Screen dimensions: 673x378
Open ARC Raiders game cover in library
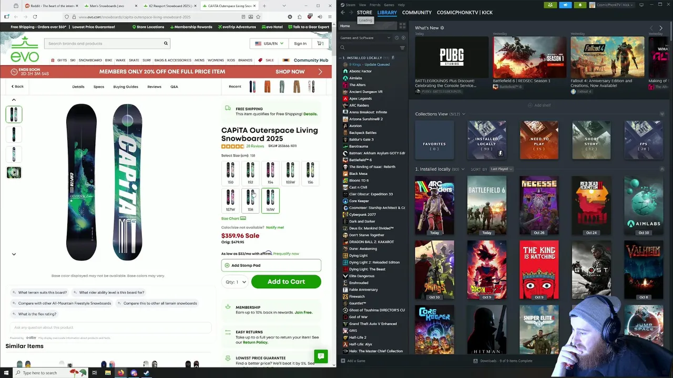[434, 205]
